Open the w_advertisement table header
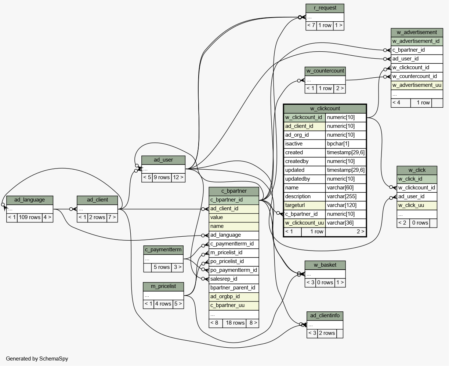Screen dimensions: 449x366 417,32
